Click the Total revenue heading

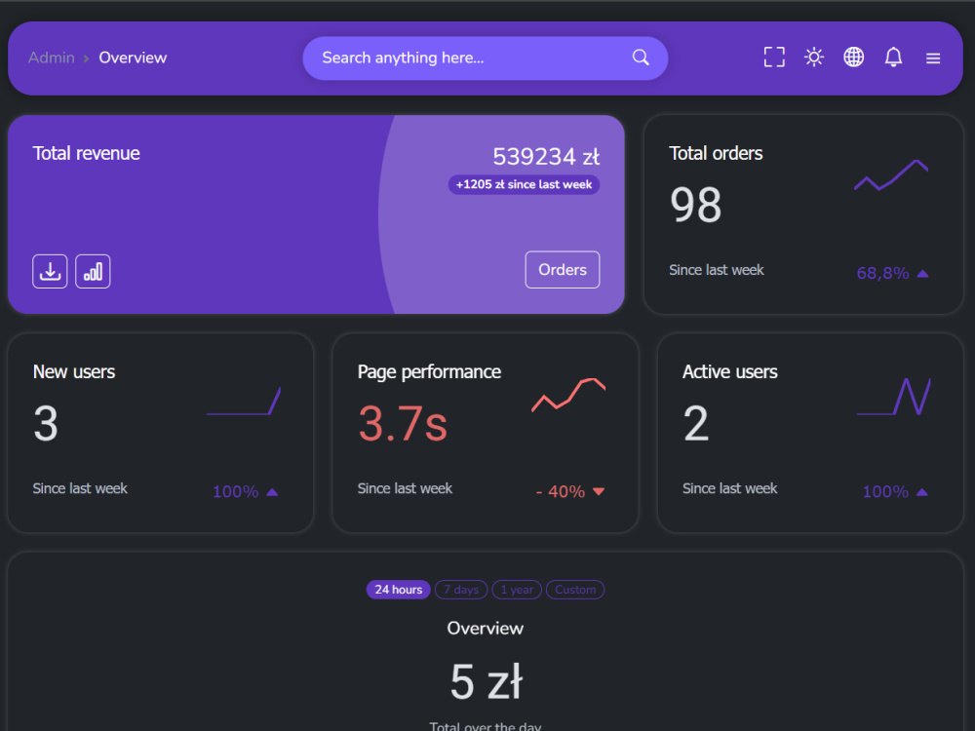87,154
